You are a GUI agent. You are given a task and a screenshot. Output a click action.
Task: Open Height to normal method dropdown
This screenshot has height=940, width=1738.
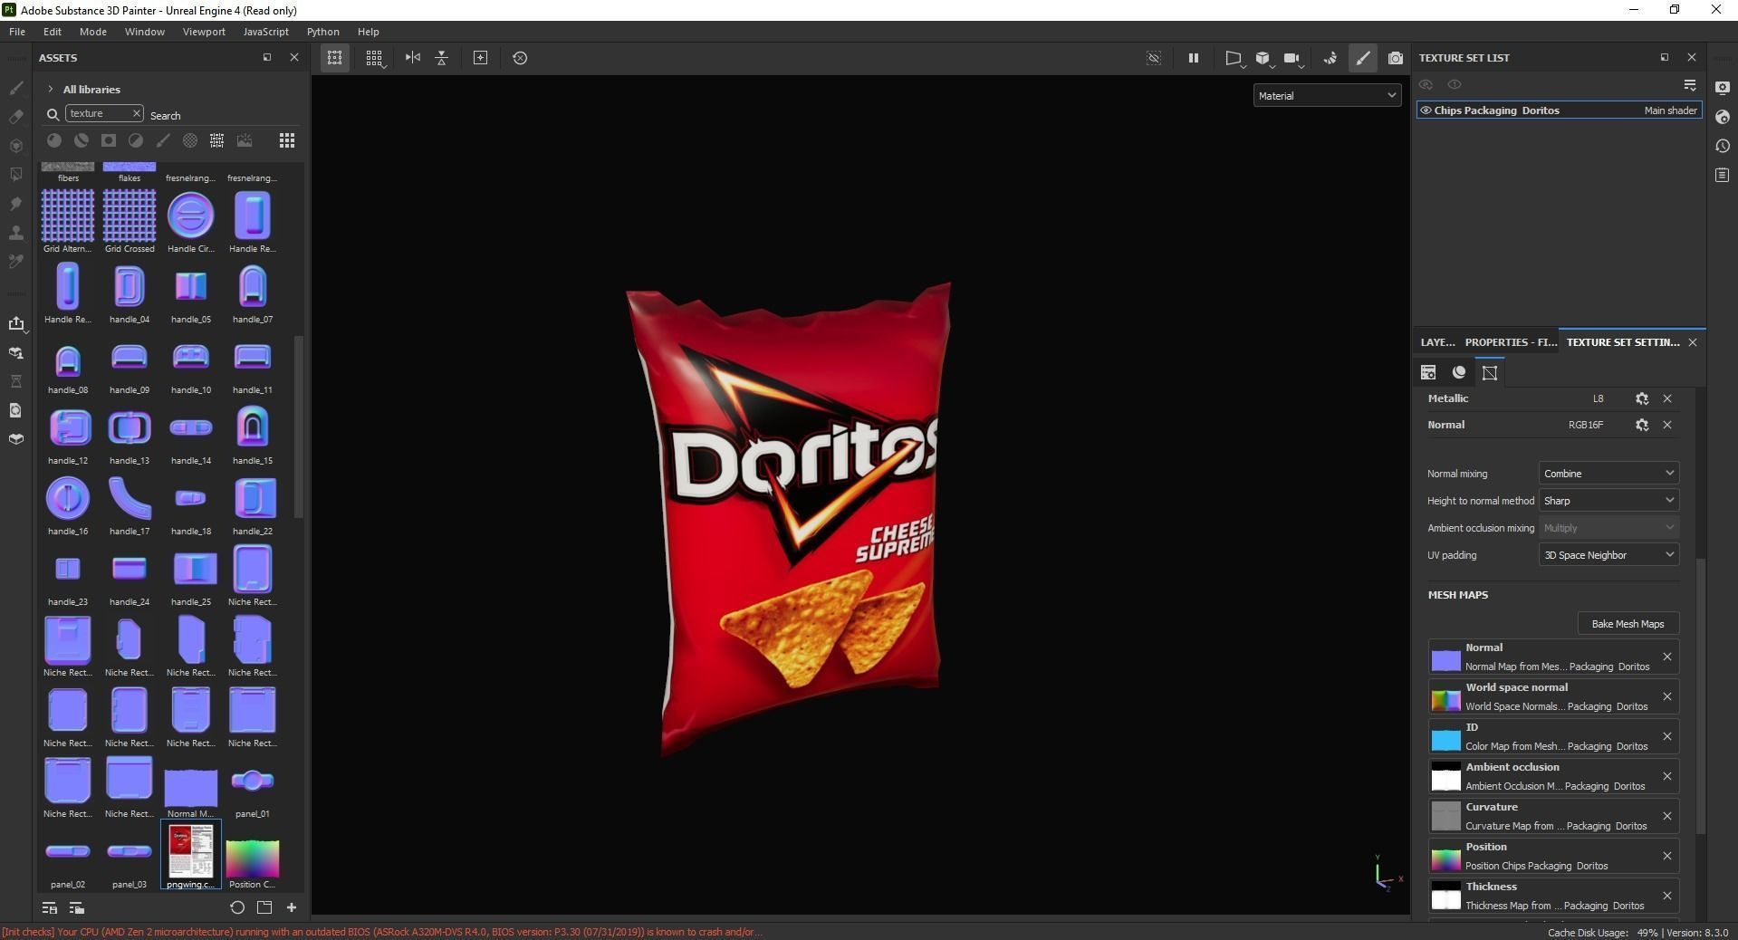coord(1608,501)
